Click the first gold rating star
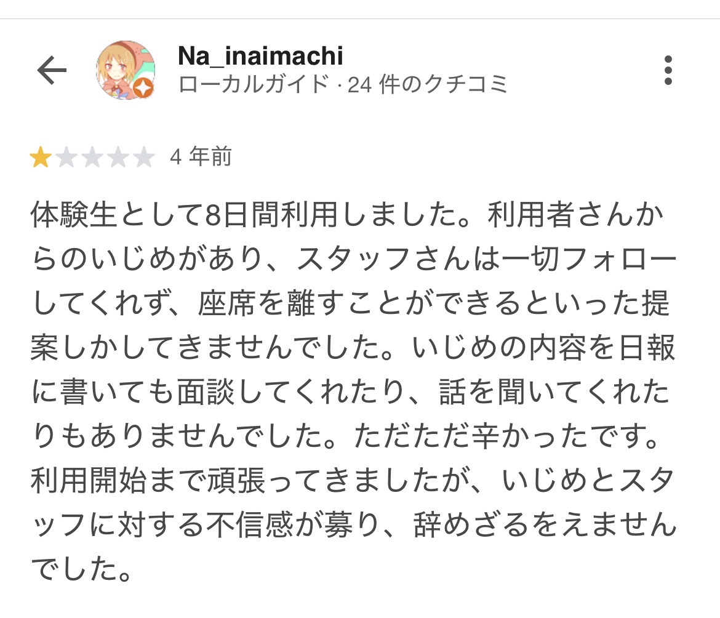Image resolution: width=720 pixels, height=618 pixels. 41,158
